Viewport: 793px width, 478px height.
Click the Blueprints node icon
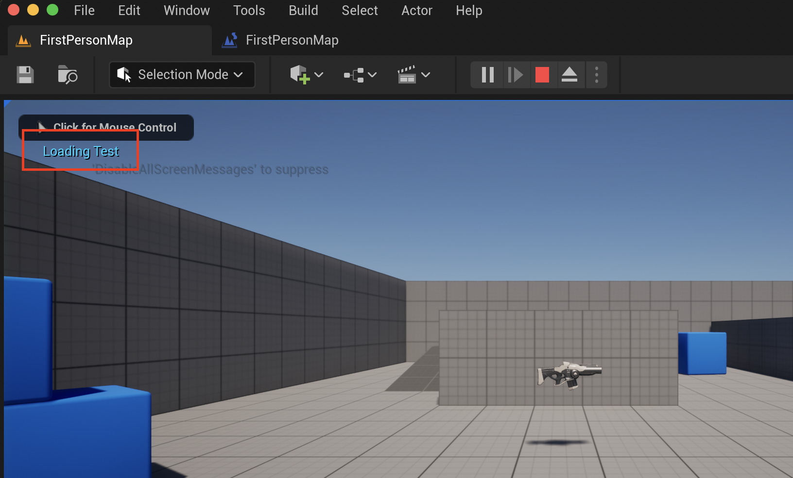[354, 75]
